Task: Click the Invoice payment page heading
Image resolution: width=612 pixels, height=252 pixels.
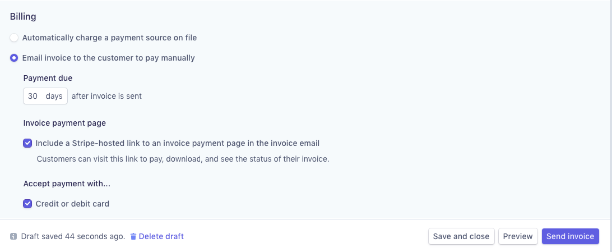Action: tap(65, 123)
